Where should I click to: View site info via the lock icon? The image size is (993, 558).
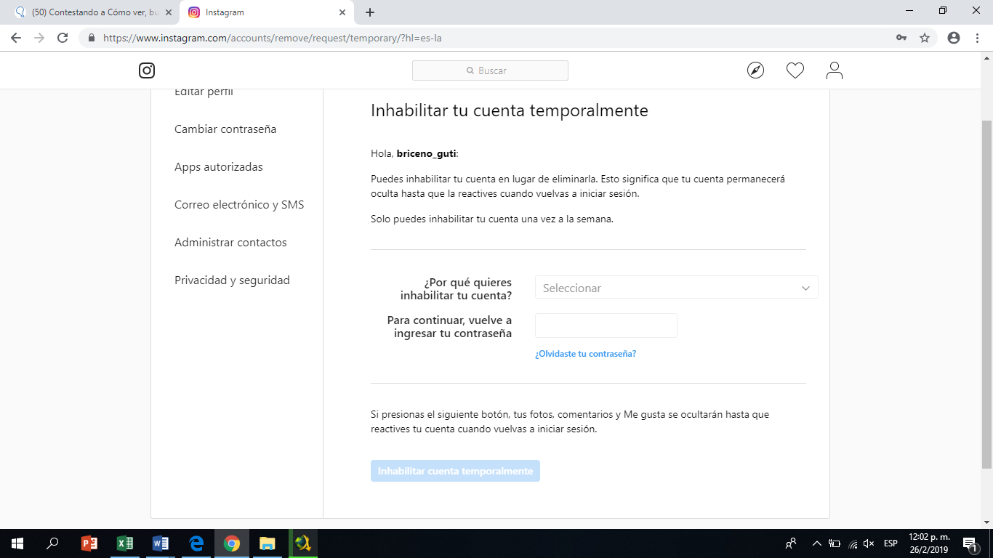92,38
